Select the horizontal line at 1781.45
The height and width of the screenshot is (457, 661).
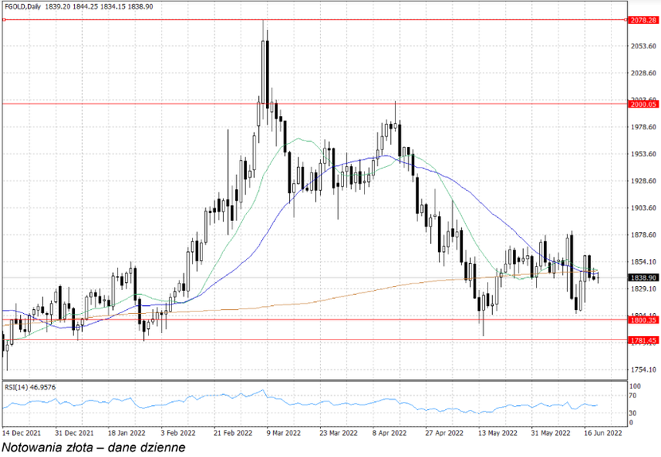314,340
